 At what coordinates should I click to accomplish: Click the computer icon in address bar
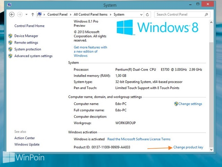[39, 14]
